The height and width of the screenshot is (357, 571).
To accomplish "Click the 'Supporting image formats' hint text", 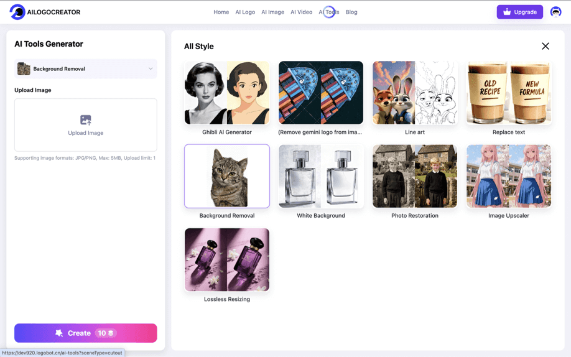I will (x=85, y=158).
